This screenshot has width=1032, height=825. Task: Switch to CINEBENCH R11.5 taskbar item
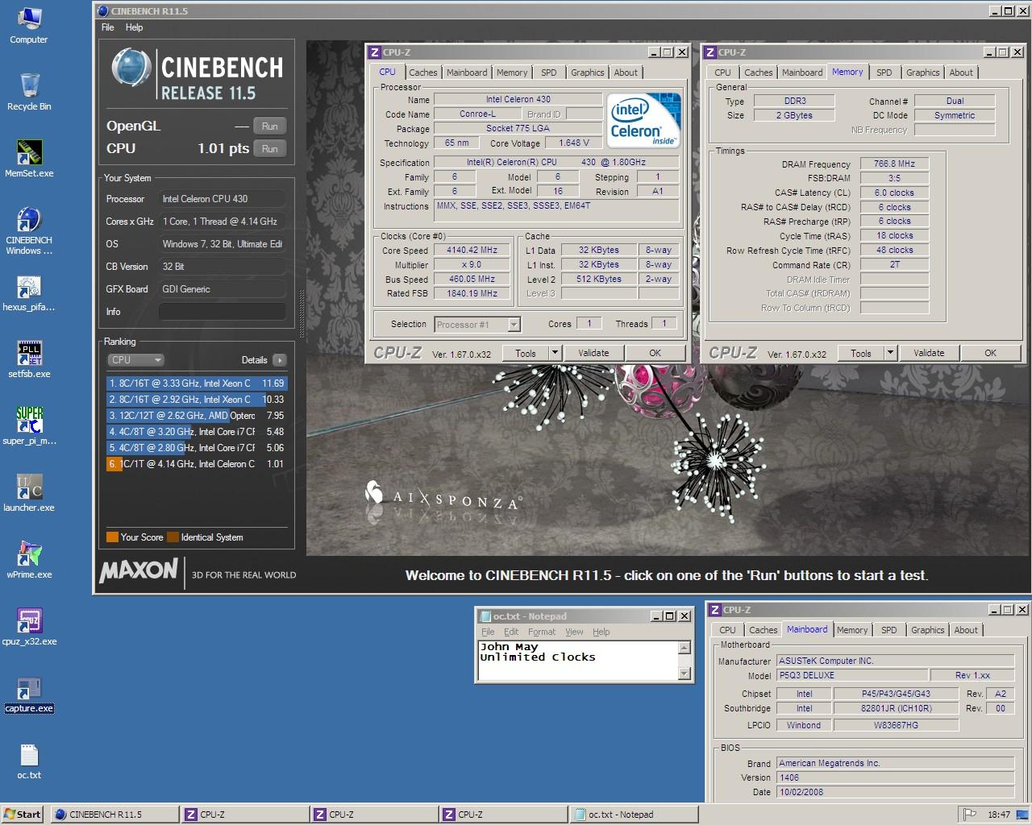pyautogui.click(x=115, y=815)
